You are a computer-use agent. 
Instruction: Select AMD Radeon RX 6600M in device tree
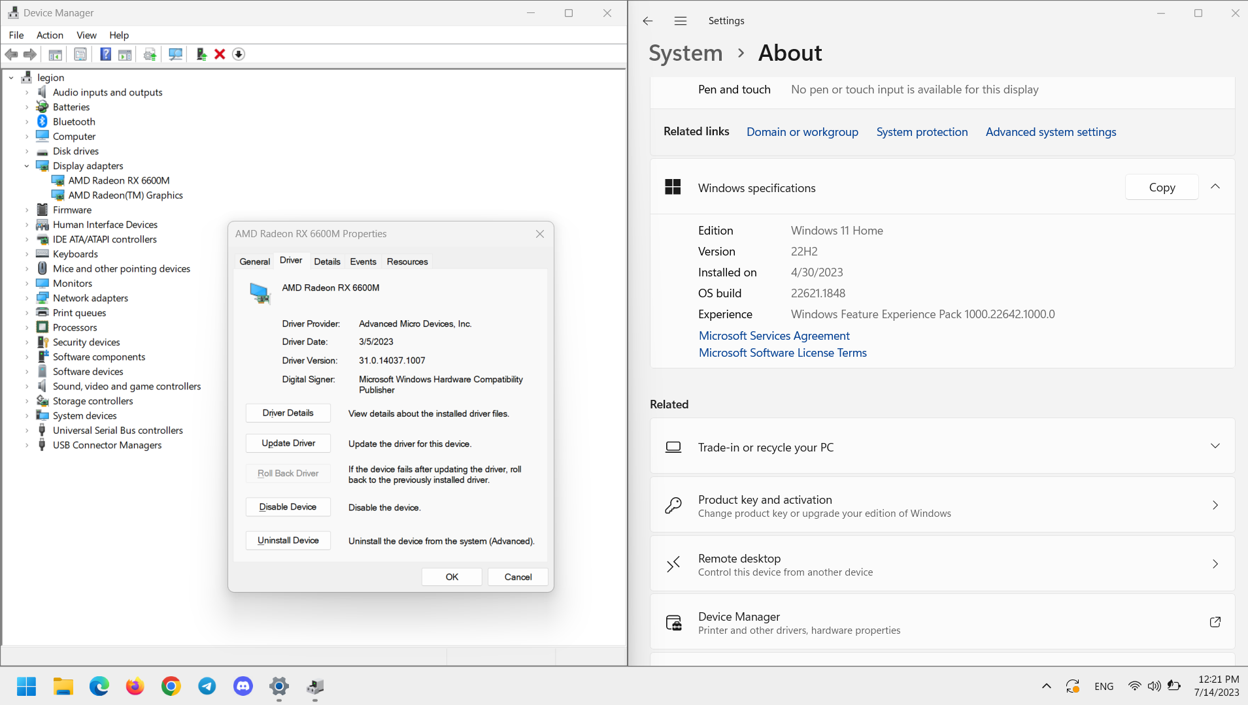pos(119,180)
